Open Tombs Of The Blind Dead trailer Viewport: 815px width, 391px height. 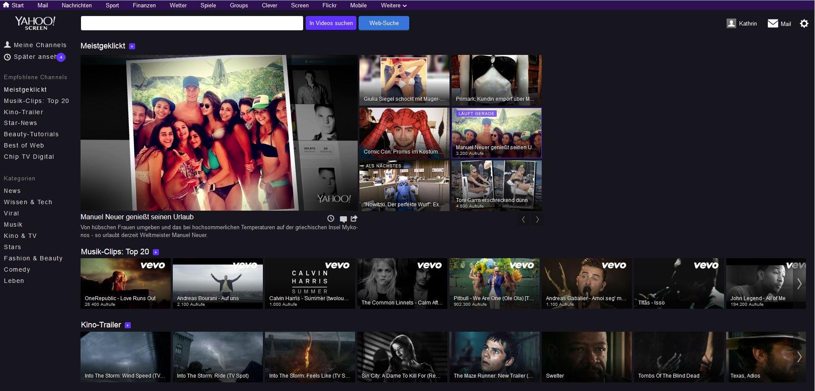point(679,357)
